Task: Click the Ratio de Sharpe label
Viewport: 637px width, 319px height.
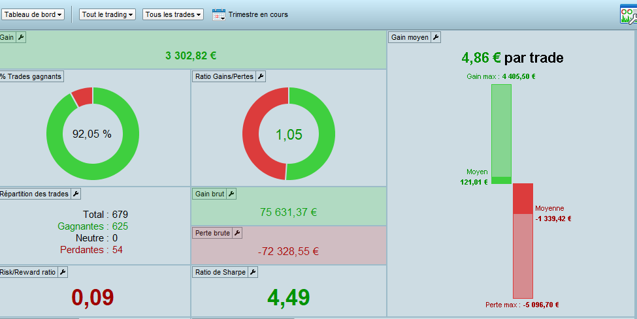Action: point(220,272)
